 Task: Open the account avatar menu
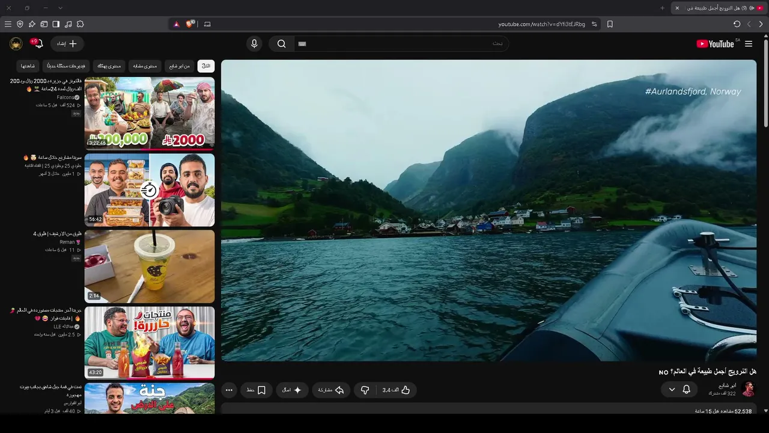[16, 43]
